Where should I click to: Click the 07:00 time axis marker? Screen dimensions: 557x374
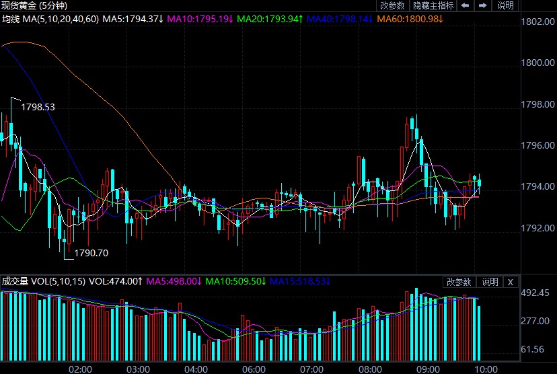pyautogui.click(x=312, y=369)
